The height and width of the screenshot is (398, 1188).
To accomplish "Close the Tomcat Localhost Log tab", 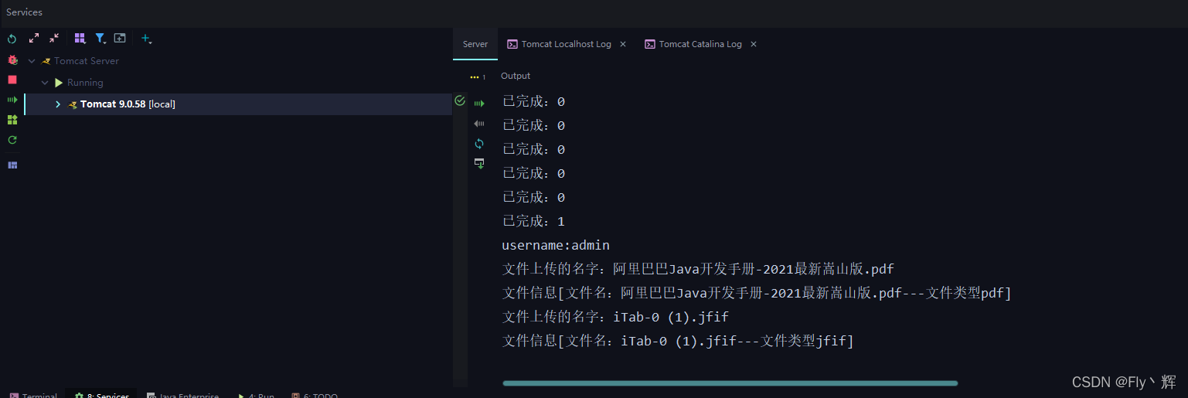I will click(623, 44).
